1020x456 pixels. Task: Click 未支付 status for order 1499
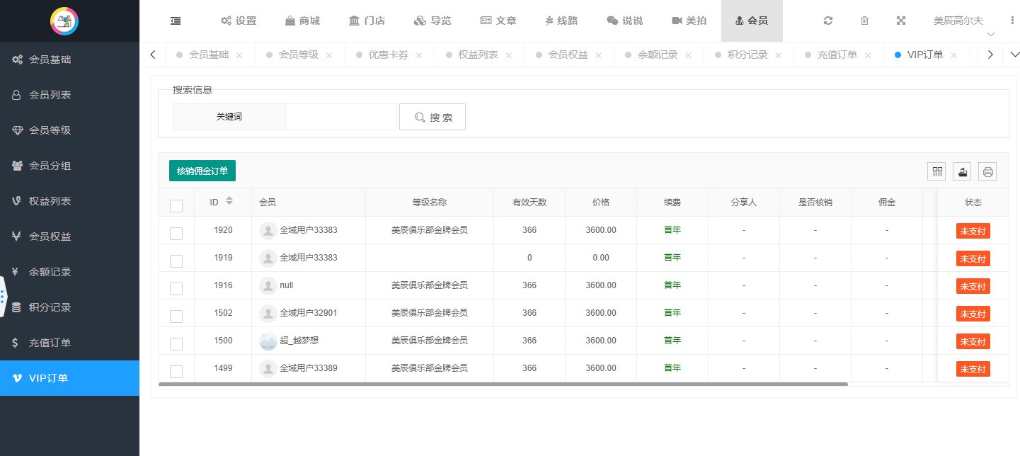click(973, 369)
